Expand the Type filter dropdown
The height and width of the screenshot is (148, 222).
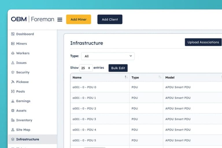click(x=108, y=56)
